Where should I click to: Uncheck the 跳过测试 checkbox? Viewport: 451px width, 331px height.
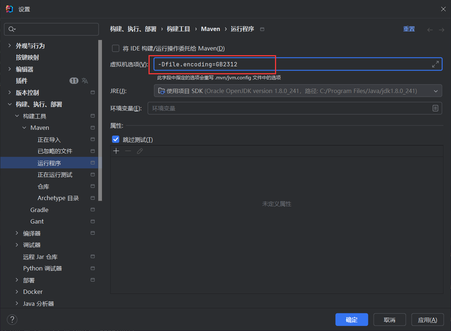tap(116, 140)
